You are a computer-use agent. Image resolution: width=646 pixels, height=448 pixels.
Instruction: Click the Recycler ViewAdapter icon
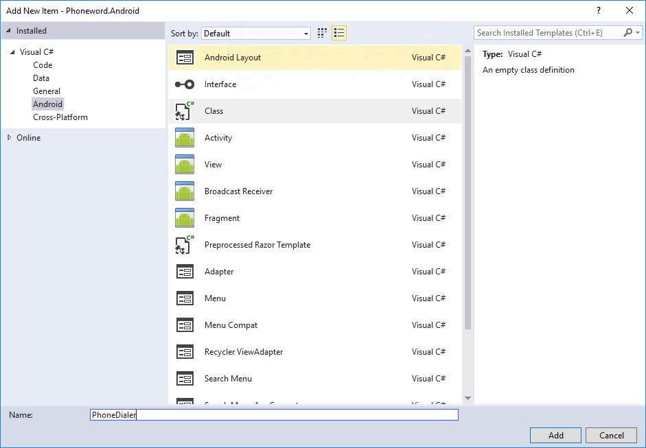tap(185, 352)
